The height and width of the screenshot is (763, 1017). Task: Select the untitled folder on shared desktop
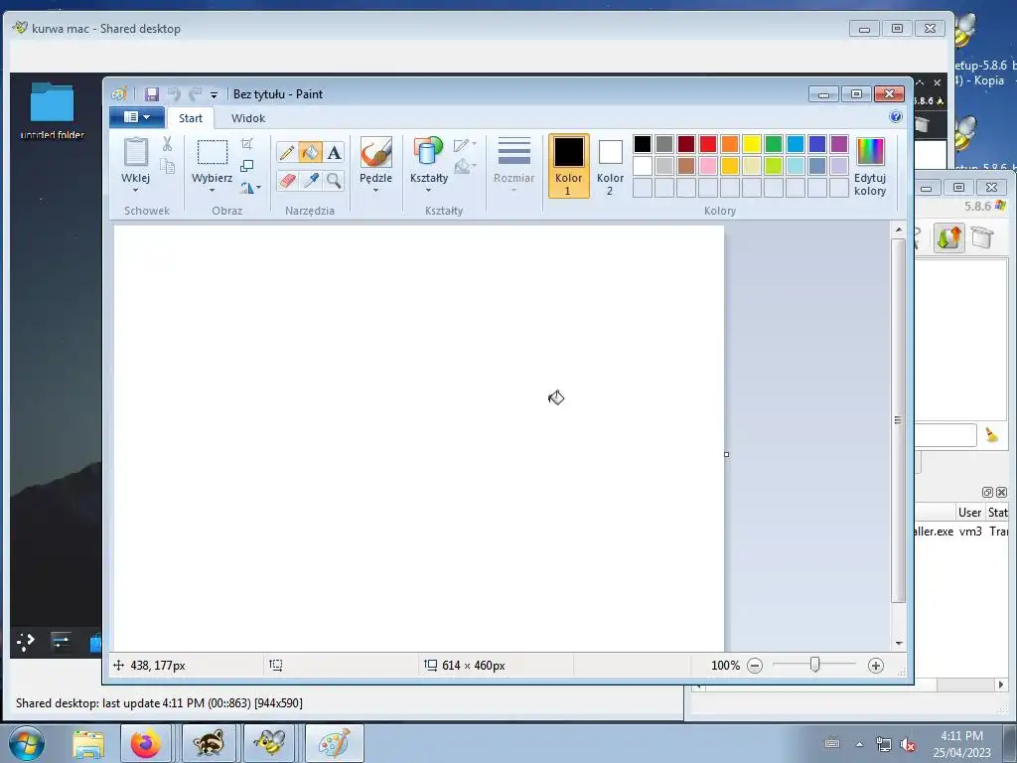(52, 111)
